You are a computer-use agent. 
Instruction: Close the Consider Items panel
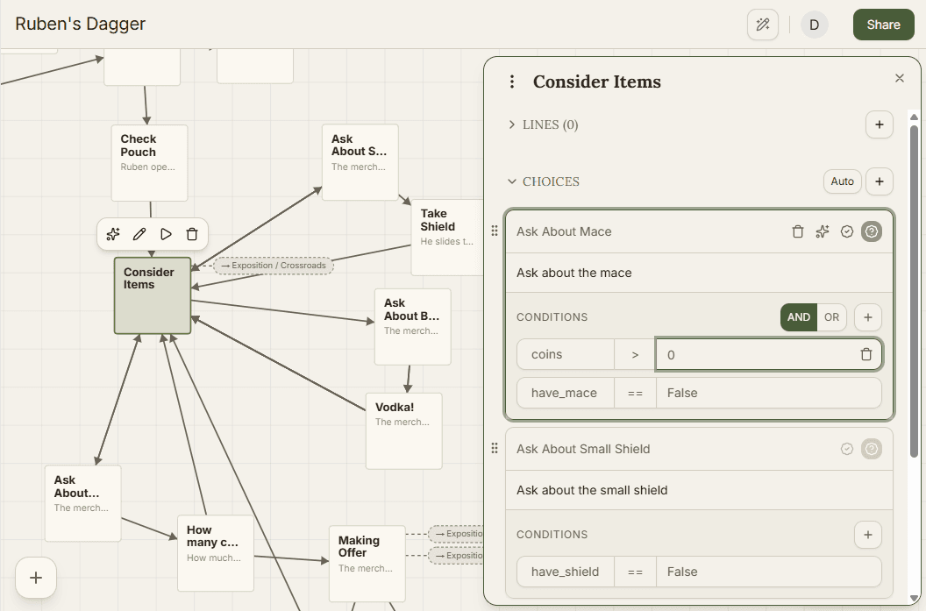(900, 78)
